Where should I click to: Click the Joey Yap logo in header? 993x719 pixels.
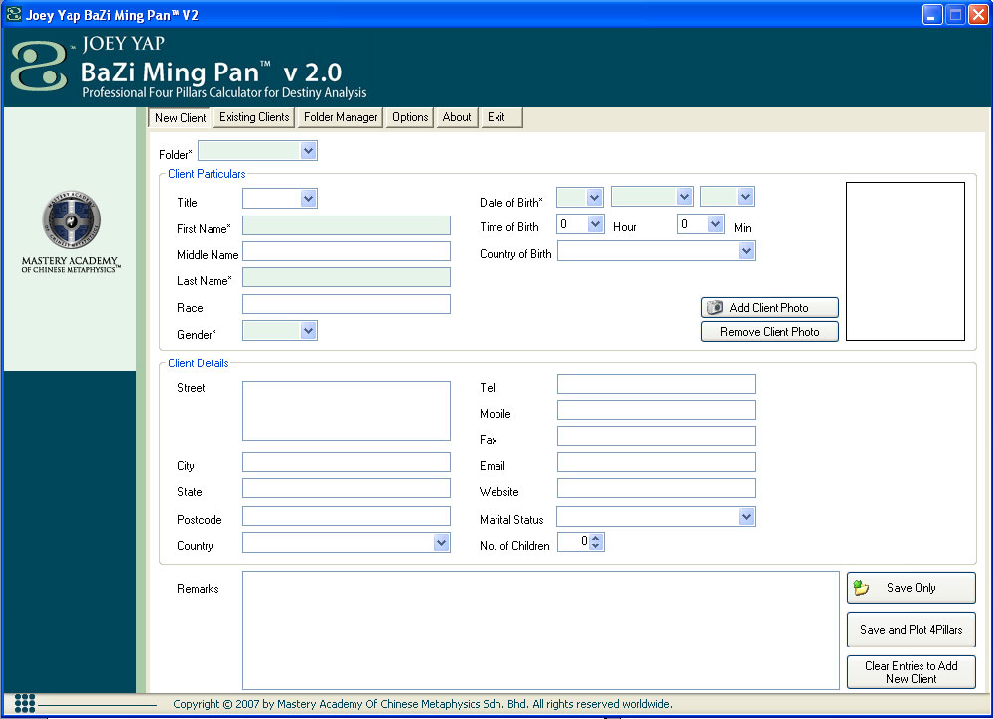pos(40,66)
